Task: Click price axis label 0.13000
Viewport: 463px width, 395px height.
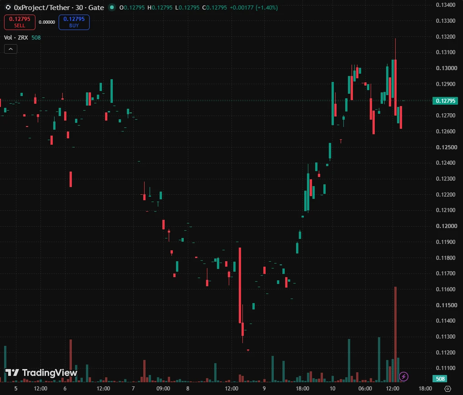Action: 447,68
